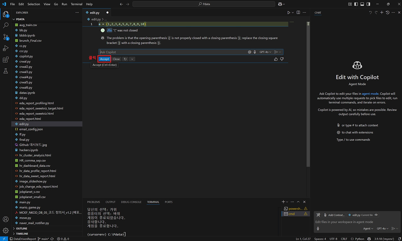
Task: Open the Search view in activity bar
Action: pyautogui.click(x=6, y=25)
